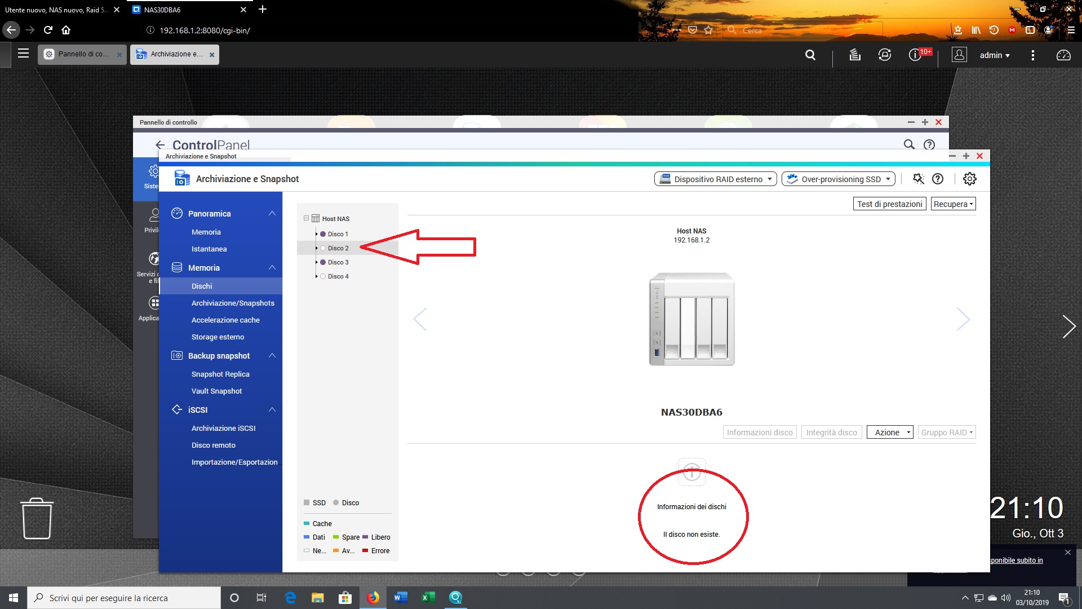This screenshot has height=609, width=1082.
Task: Open the Azione dropdown
Action: click(x=890, y=433)
